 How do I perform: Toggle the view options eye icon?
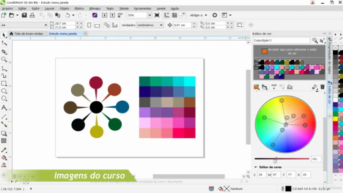click(x=315, y=40)
